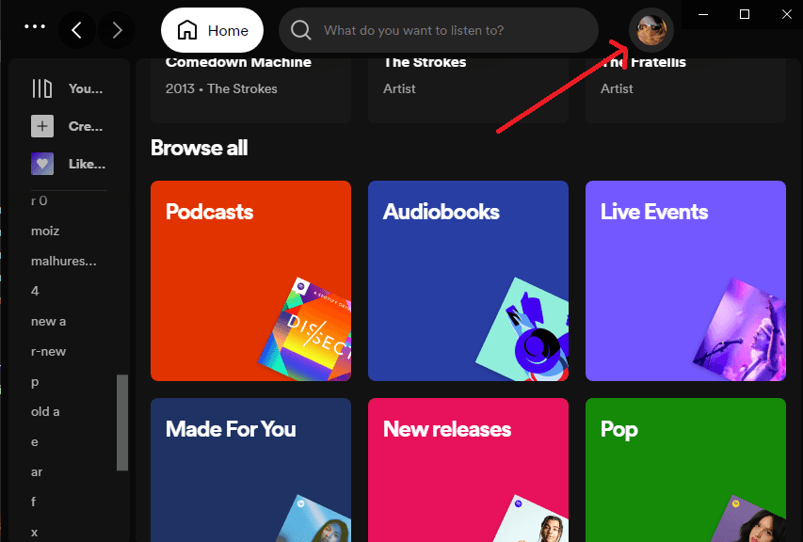The width and height of the screenshot is (803, 542).
Task: Click the search magnifier icon
Action: pos(300,30)
